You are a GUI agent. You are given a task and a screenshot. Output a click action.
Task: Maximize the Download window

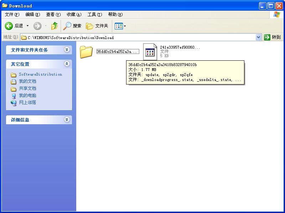click(271, 6)
